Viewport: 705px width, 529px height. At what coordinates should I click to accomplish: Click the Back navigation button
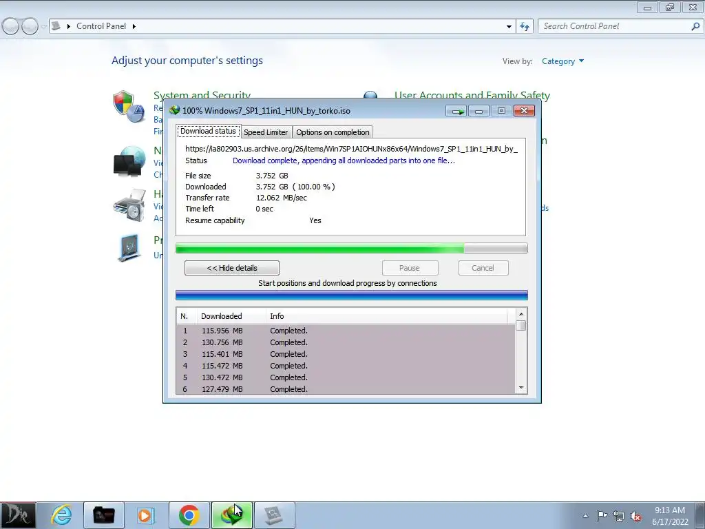pyautogui.click(x=10, y=27)
